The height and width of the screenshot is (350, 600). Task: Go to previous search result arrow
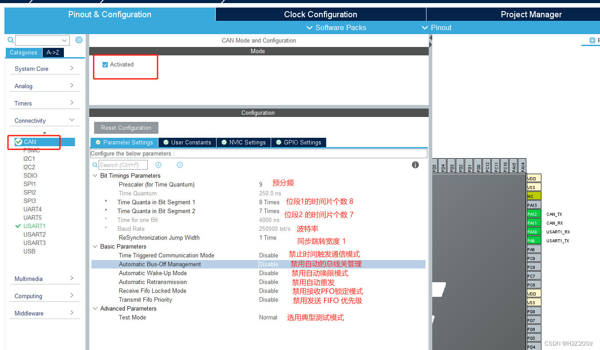(158, 165)
